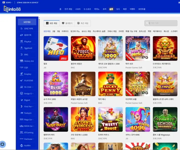The width and height of the screenshot is (180, 150).
Task: Switch to the 즐겨찾기 favorites tab
Action: (x=67, y=23)
